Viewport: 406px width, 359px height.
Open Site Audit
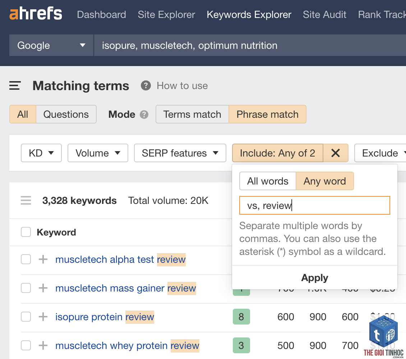pos(324,14)
